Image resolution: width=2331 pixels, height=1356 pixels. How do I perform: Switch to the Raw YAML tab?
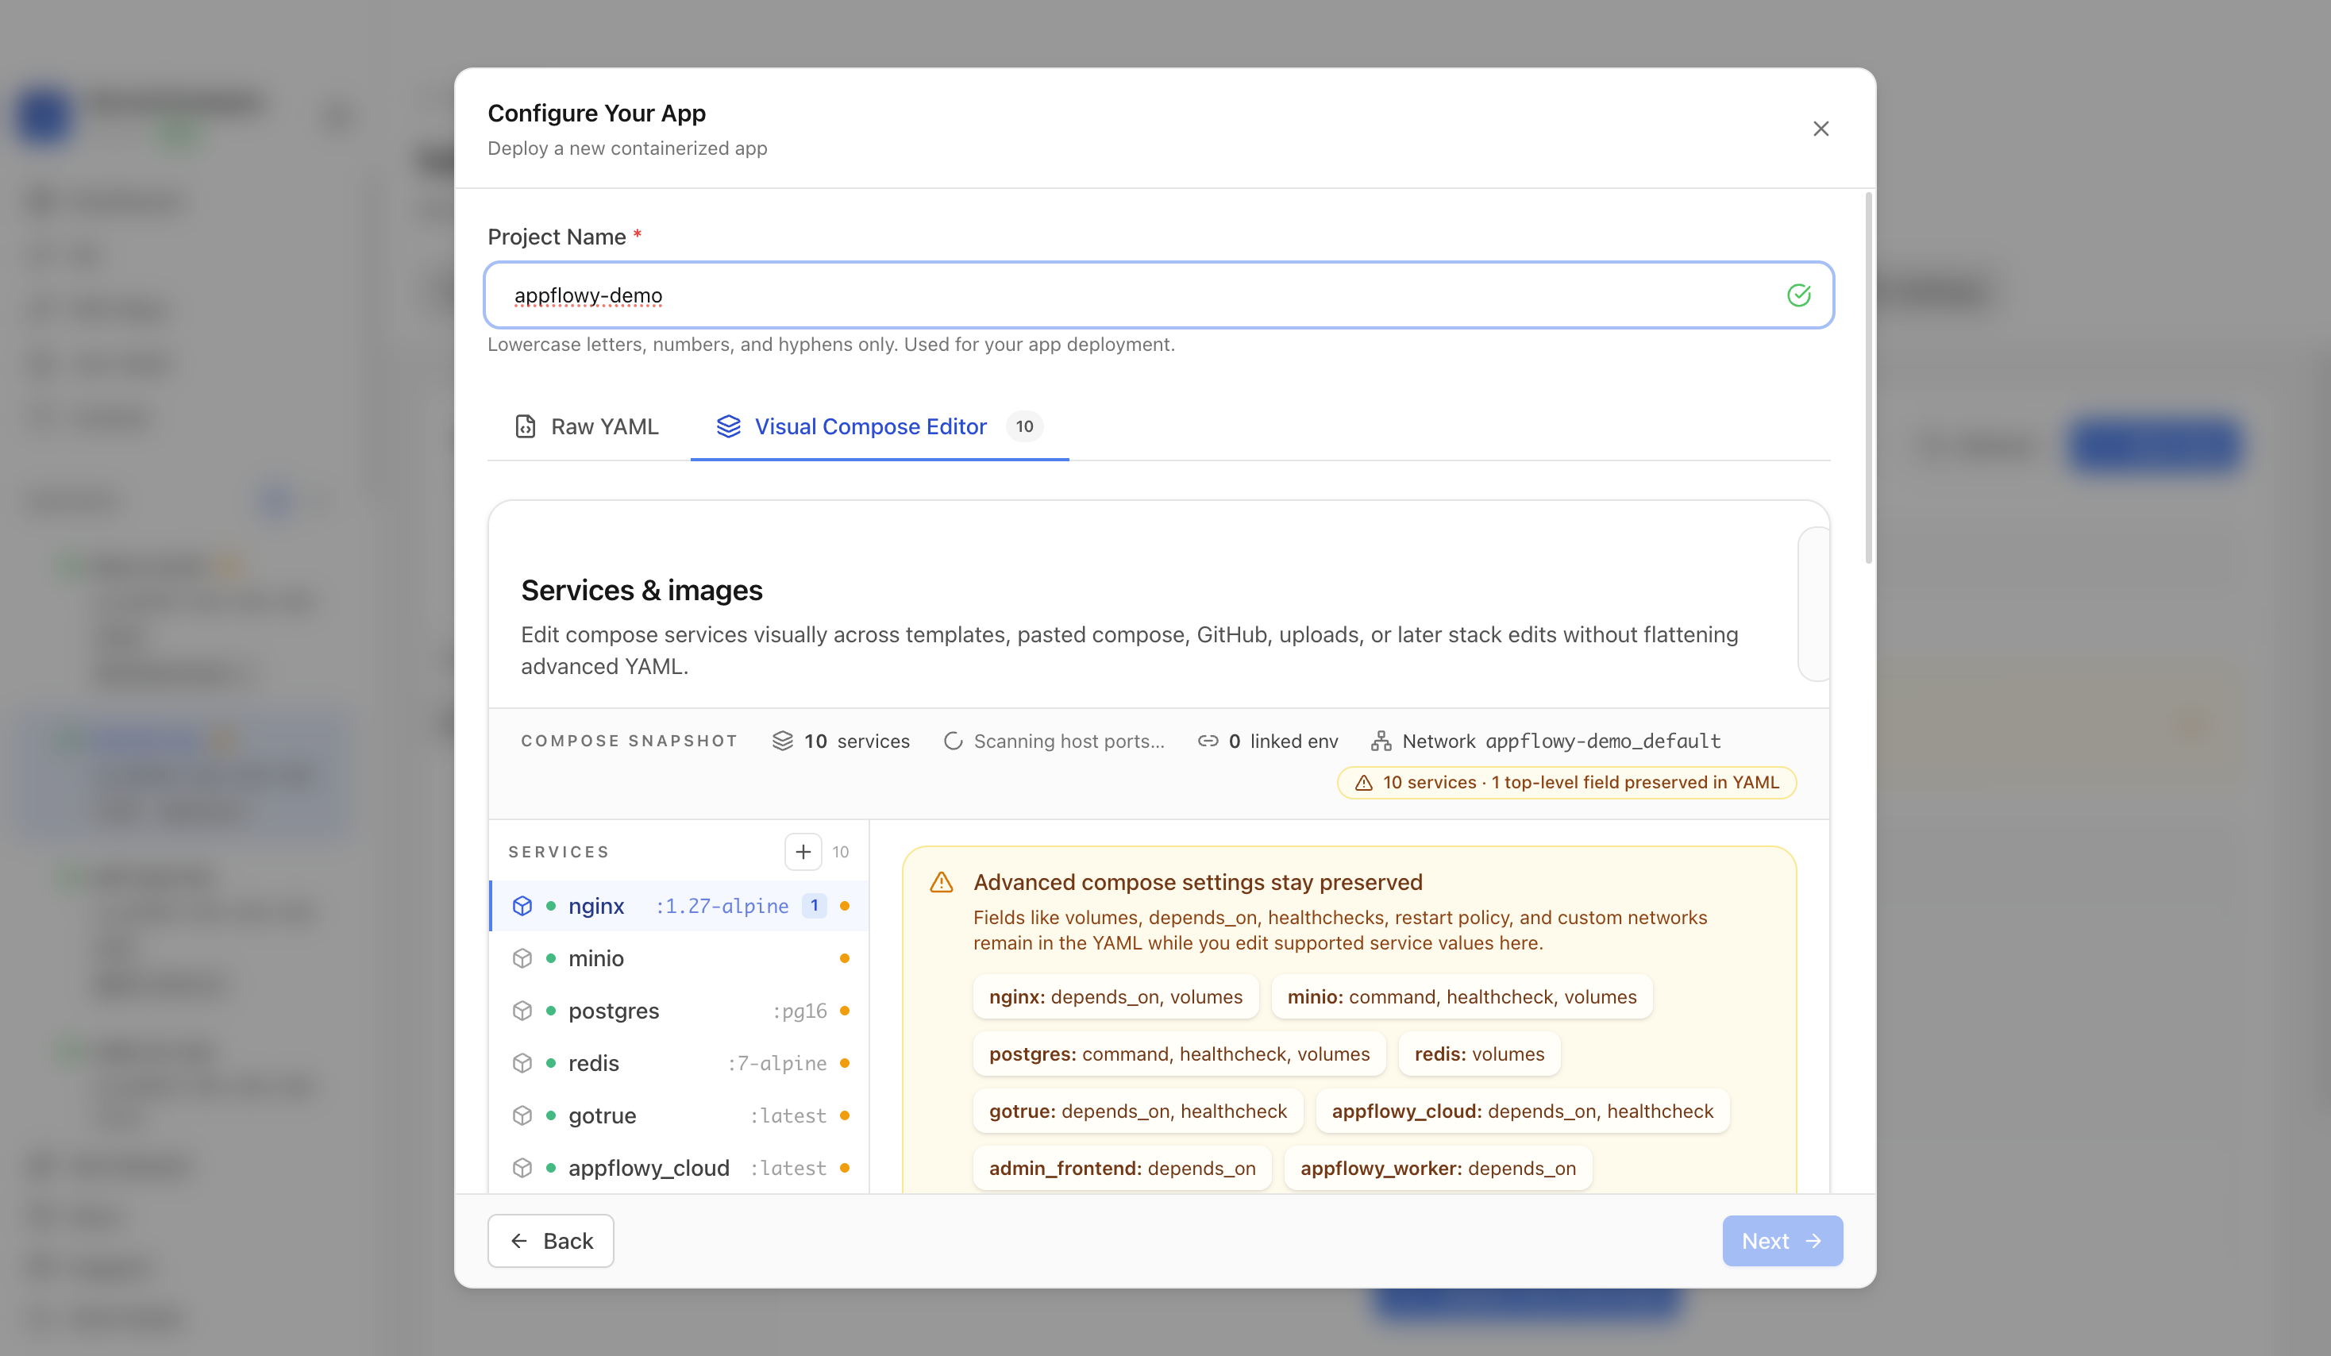(587, 426)
